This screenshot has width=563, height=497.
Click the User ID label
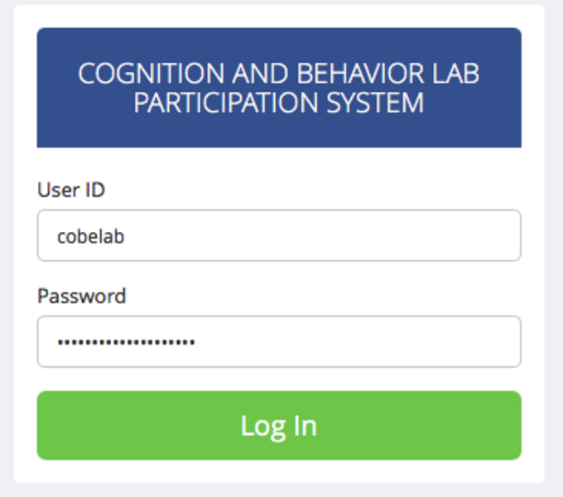(71, 190)
